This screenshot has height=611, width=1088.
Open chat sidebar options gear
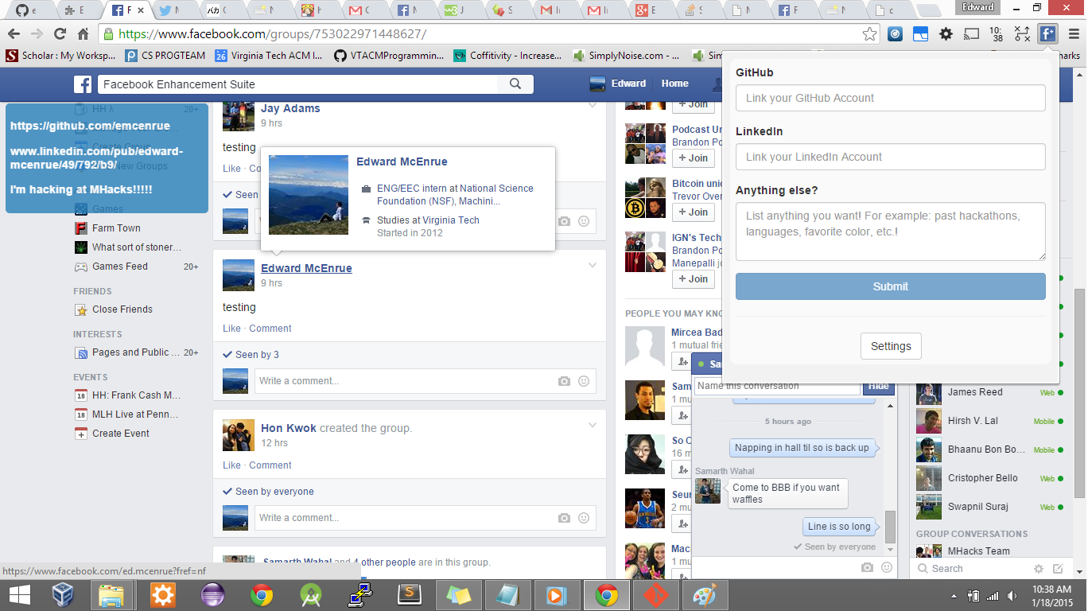tap(1038, 569)
